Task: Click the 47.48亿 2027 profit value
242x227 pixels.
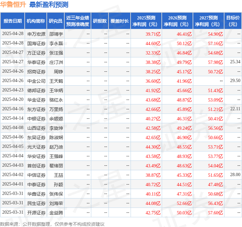Action: click(x=215, y=185)
